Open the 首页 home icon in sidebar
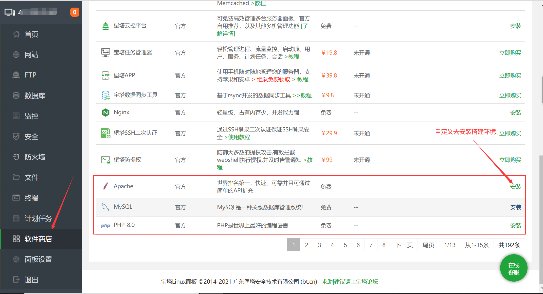 click(x=16, y=34)
